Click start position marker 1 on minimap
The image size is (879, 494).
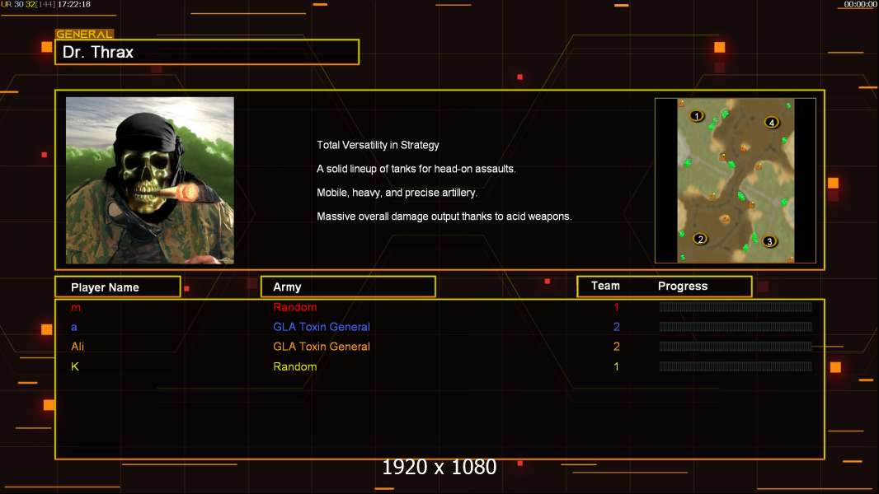[x=696, y=116]
